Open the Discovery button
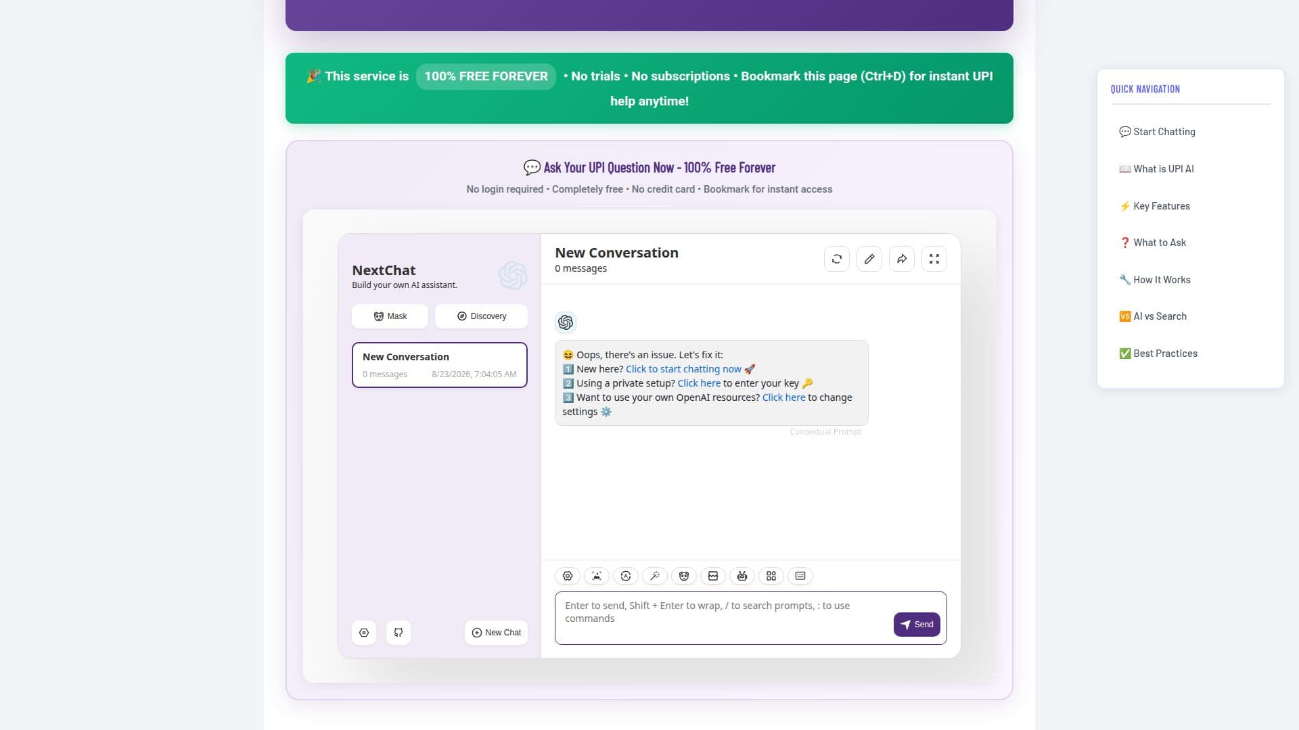Screen dimensions: 1299x730 coord(481,316)
